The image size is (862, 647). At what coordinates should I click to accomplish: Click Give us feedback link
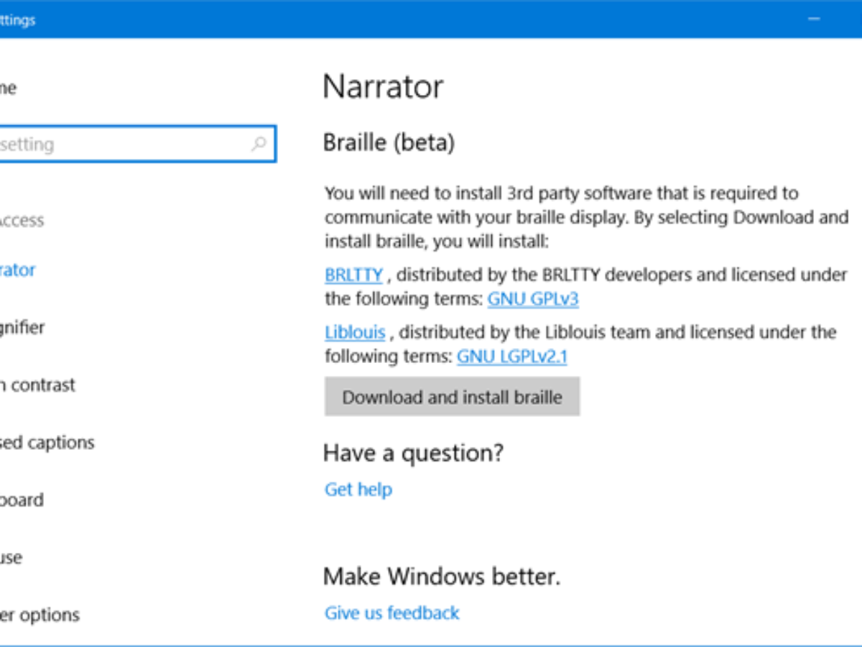391,613
